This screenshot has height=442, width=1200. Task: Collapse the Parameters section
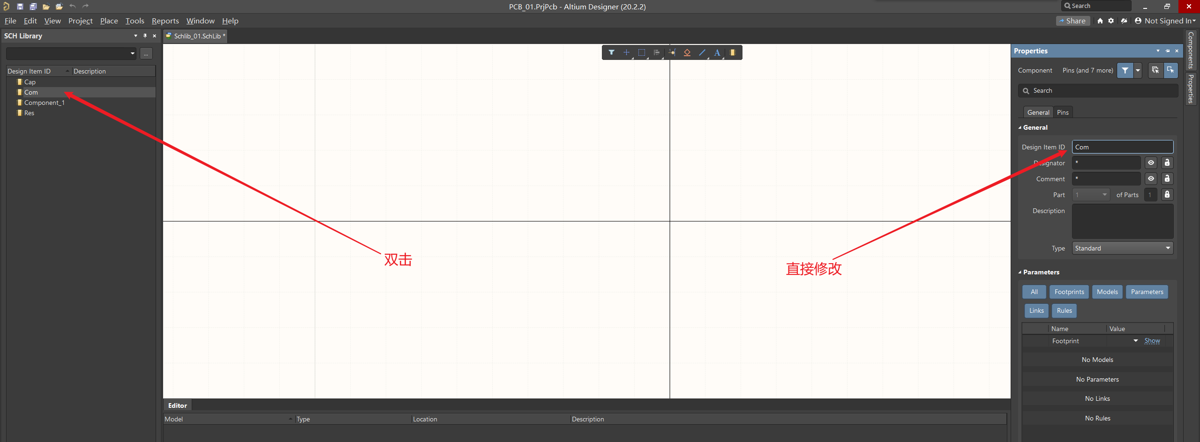1020,272
